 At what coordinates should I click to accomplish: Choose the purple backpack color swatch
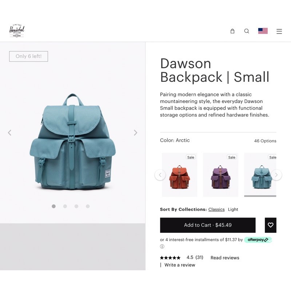[x=221, y=175]
